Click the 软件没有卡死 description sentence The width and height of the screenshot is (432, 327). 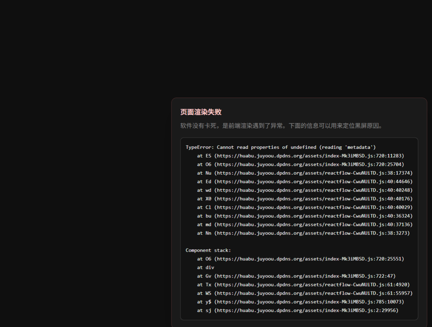click(282, 126)
